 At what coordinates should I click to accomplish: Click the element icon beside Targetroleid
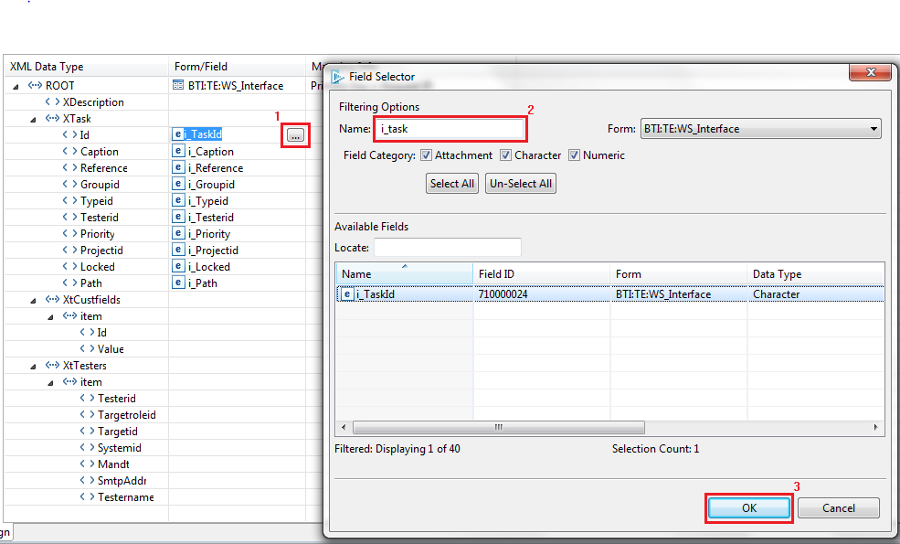coord(87,415)
